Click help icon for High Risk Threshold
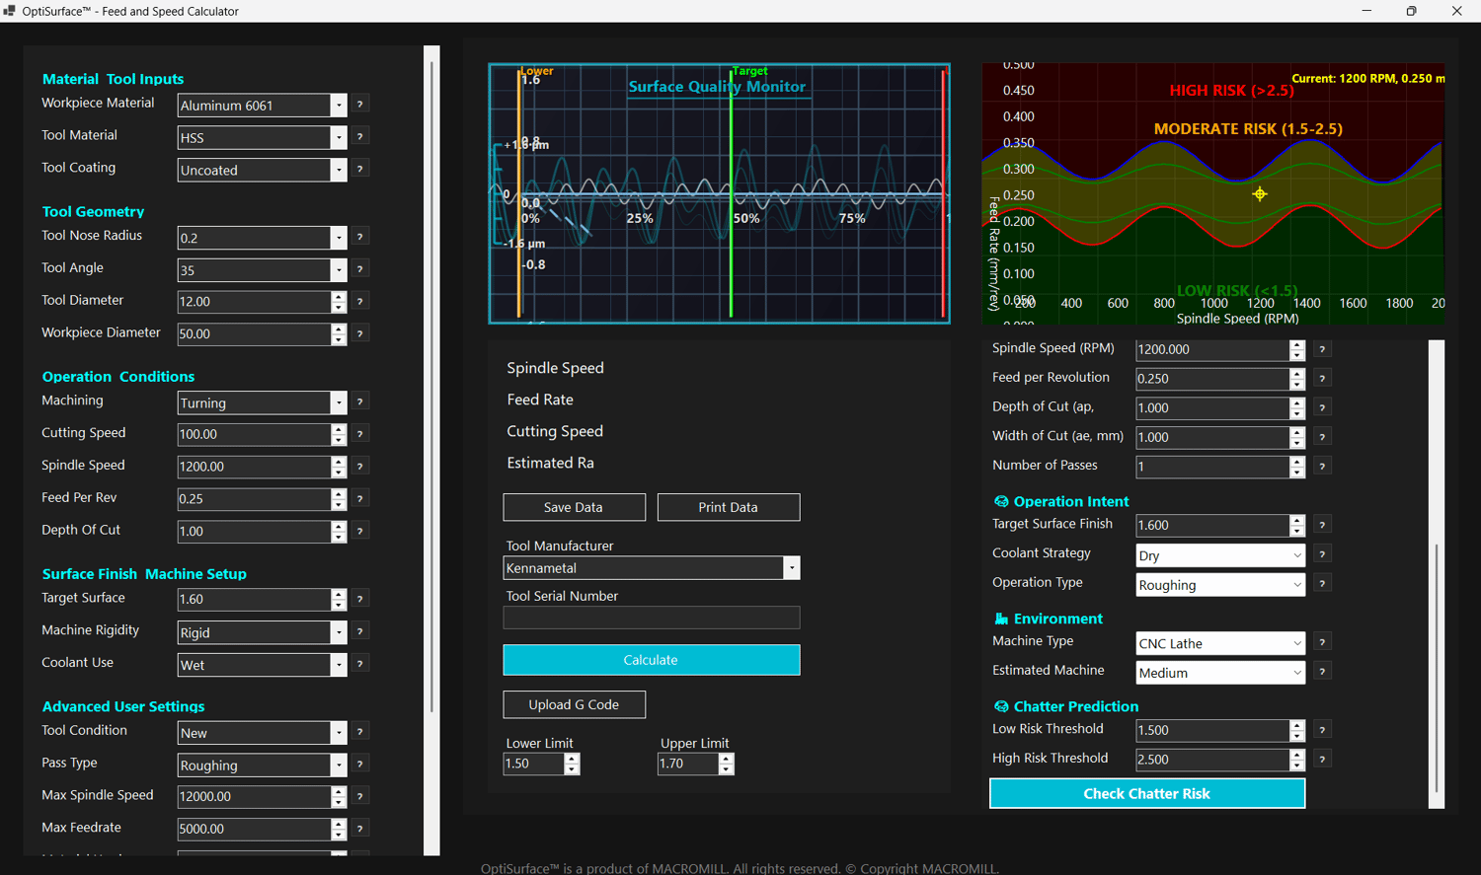The width and height of the screenshot is (1481, 875). point(1322,759)
